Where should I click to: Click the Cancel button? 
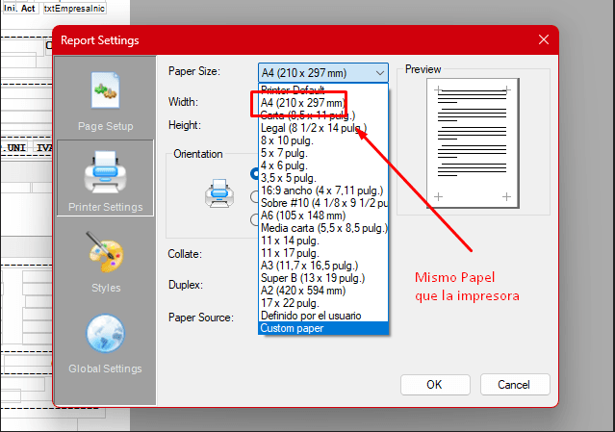[x=514, y=384]
